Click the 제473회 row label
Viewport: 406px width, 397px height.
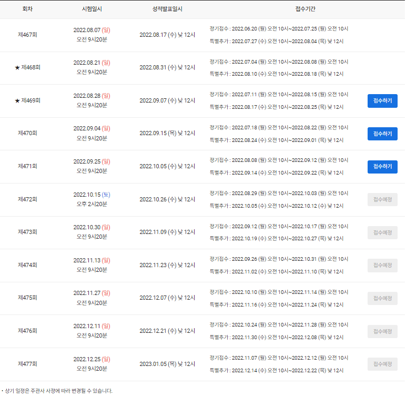27,232
